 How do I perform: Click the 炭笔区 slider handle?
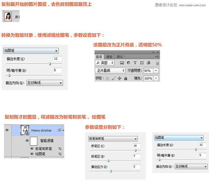(136, 151)
